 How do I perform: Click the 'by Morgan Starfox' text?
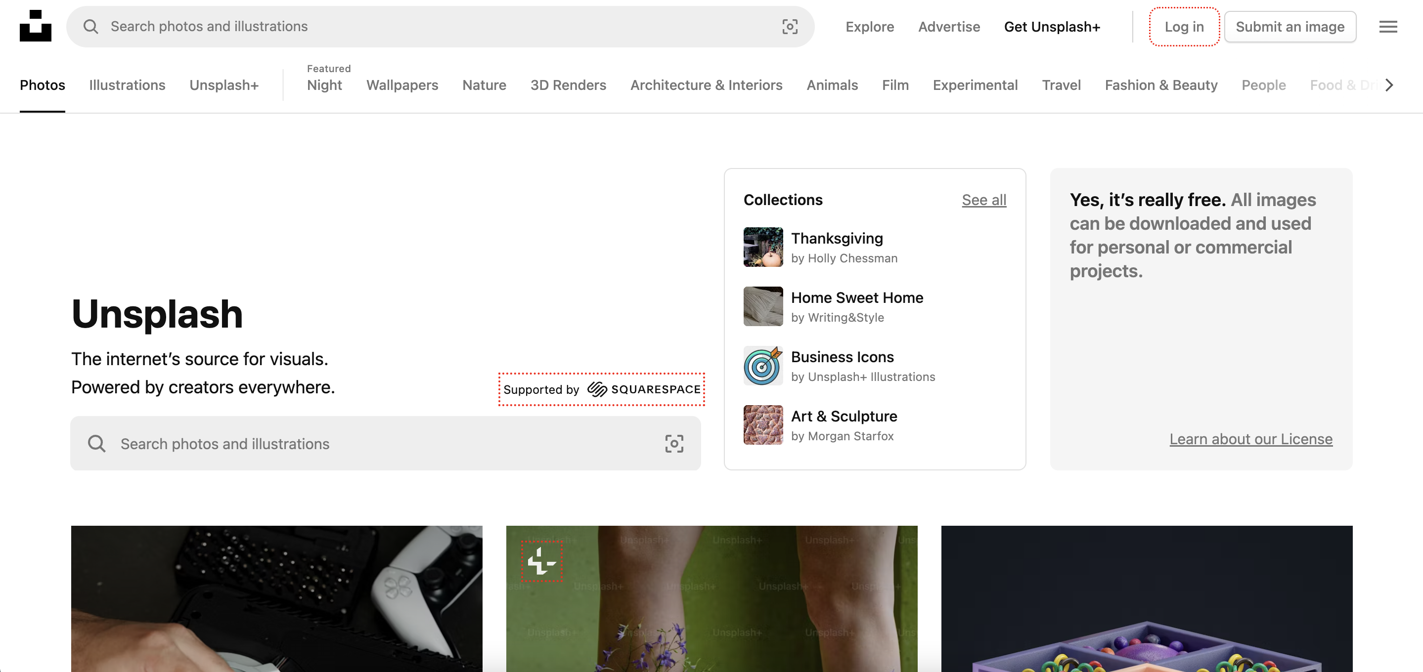[842, 436]
